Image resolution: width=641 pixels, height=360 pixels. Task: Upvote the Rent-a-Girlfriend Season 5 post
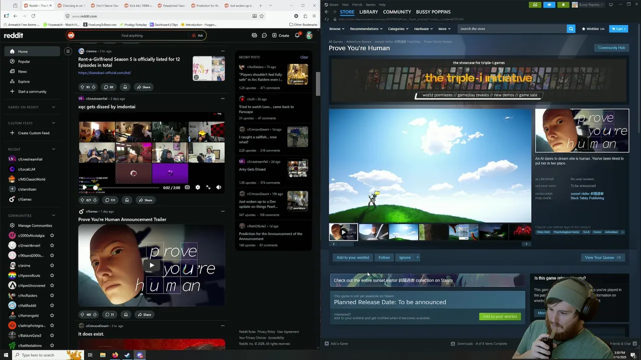(82, 87)
